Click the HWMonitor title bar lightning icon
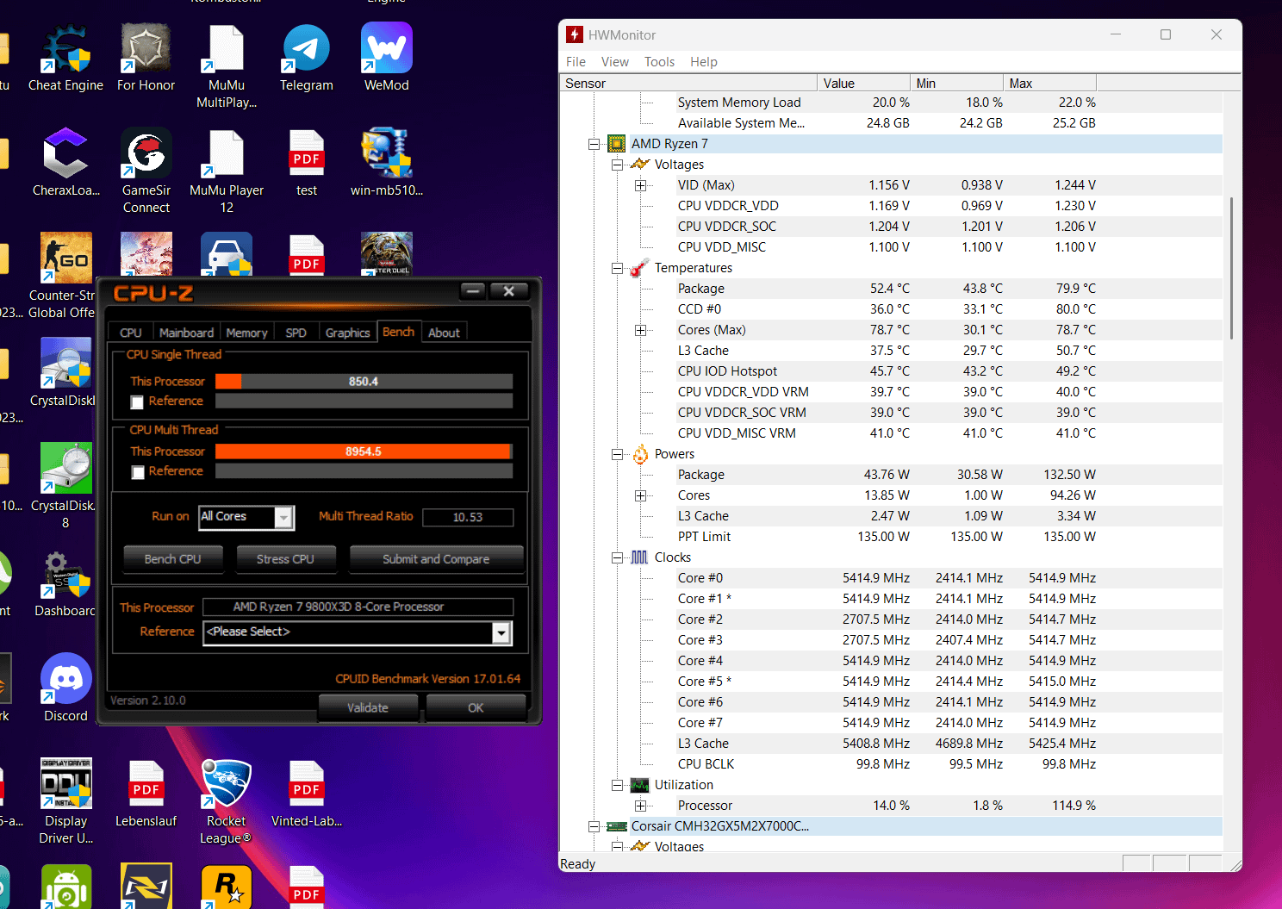This screenshot has width=1282, height=909. pyautogui.click(x=575, y=34)
